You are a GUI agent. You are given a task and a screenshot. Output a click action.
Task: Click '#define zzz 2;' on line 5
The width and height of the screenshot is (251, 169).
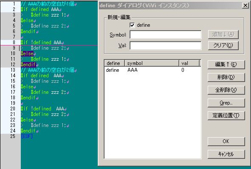[x=48, y=26]
